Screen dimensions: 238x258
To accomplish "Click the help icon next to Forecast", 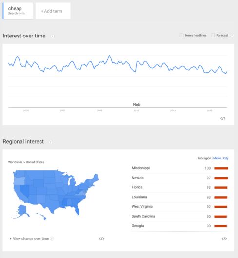I will click(232, 35).
